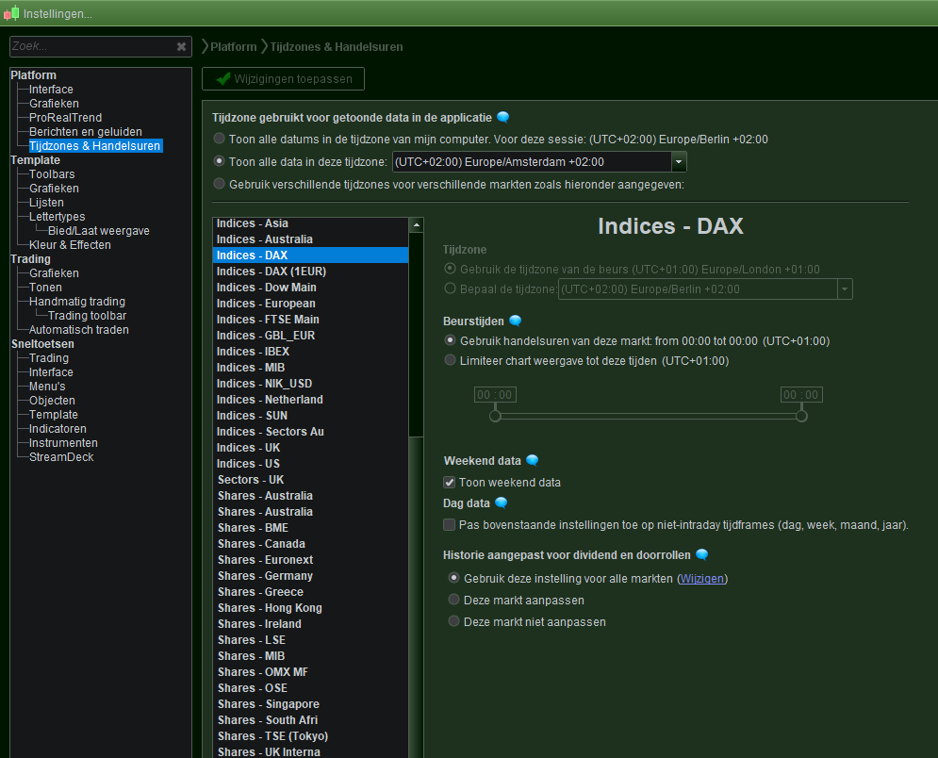Open help bubble next to Weekend data
Viewport: 938px width, 758px height.
pos(533,461)
